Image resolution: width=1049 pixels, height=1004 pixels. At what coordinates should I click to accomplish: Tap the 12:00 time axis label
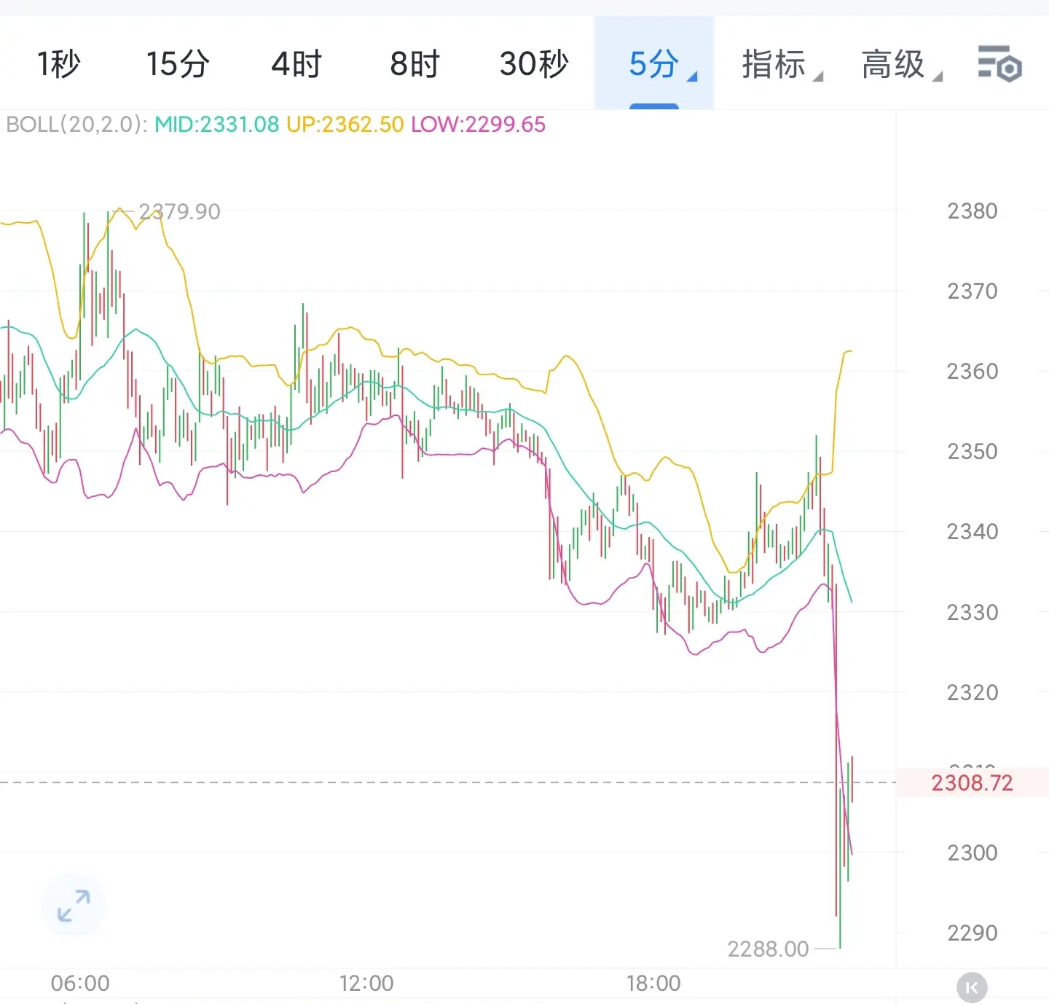click(x=366, y=984)
